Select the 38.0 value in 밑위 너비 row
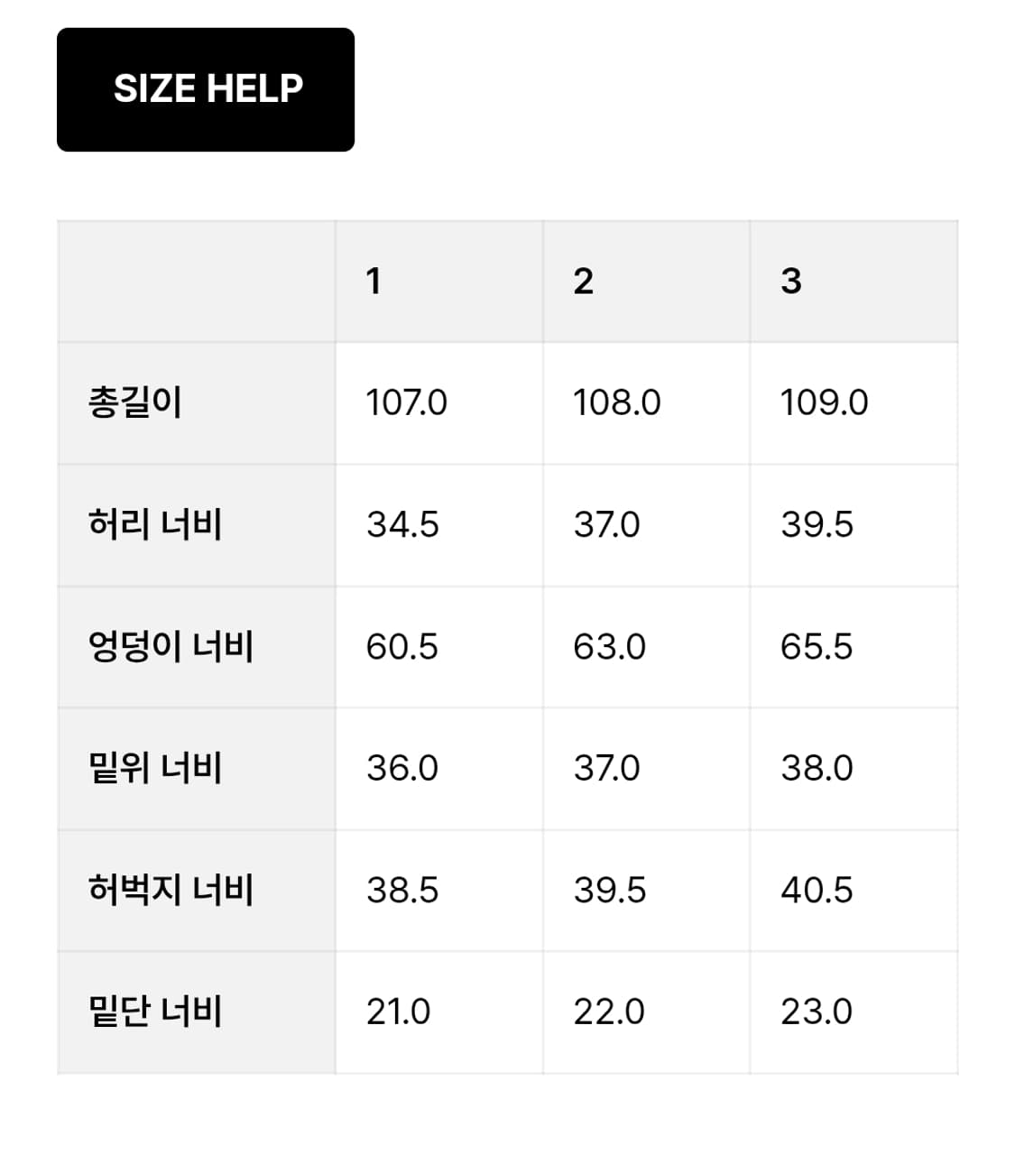This screenshot has width=1015, height=1155. [x=817, y=768]
